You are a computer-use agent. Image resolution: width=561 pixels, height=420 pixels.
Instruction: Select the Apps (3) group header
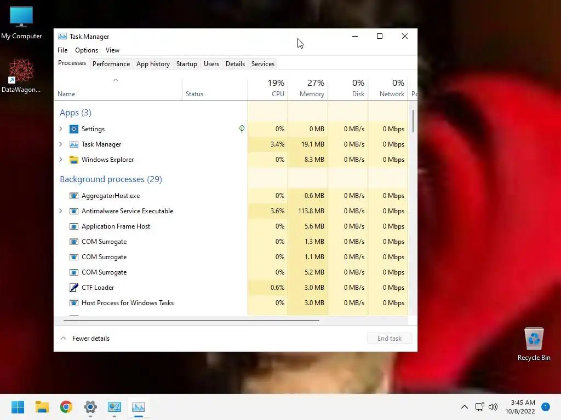76,113
